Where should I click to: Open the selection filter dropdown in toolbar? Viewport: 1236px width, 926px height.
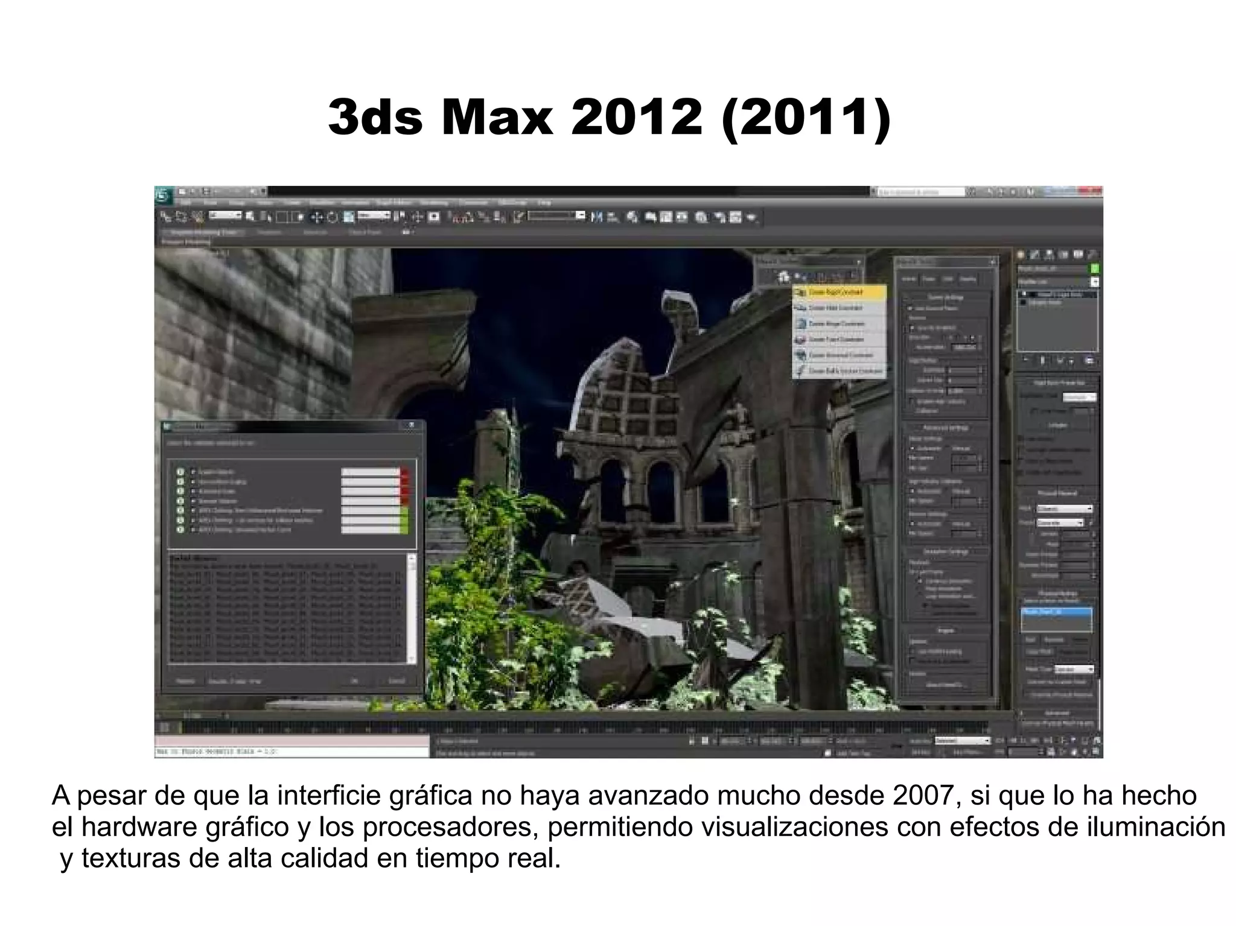[x=226, y=215]
